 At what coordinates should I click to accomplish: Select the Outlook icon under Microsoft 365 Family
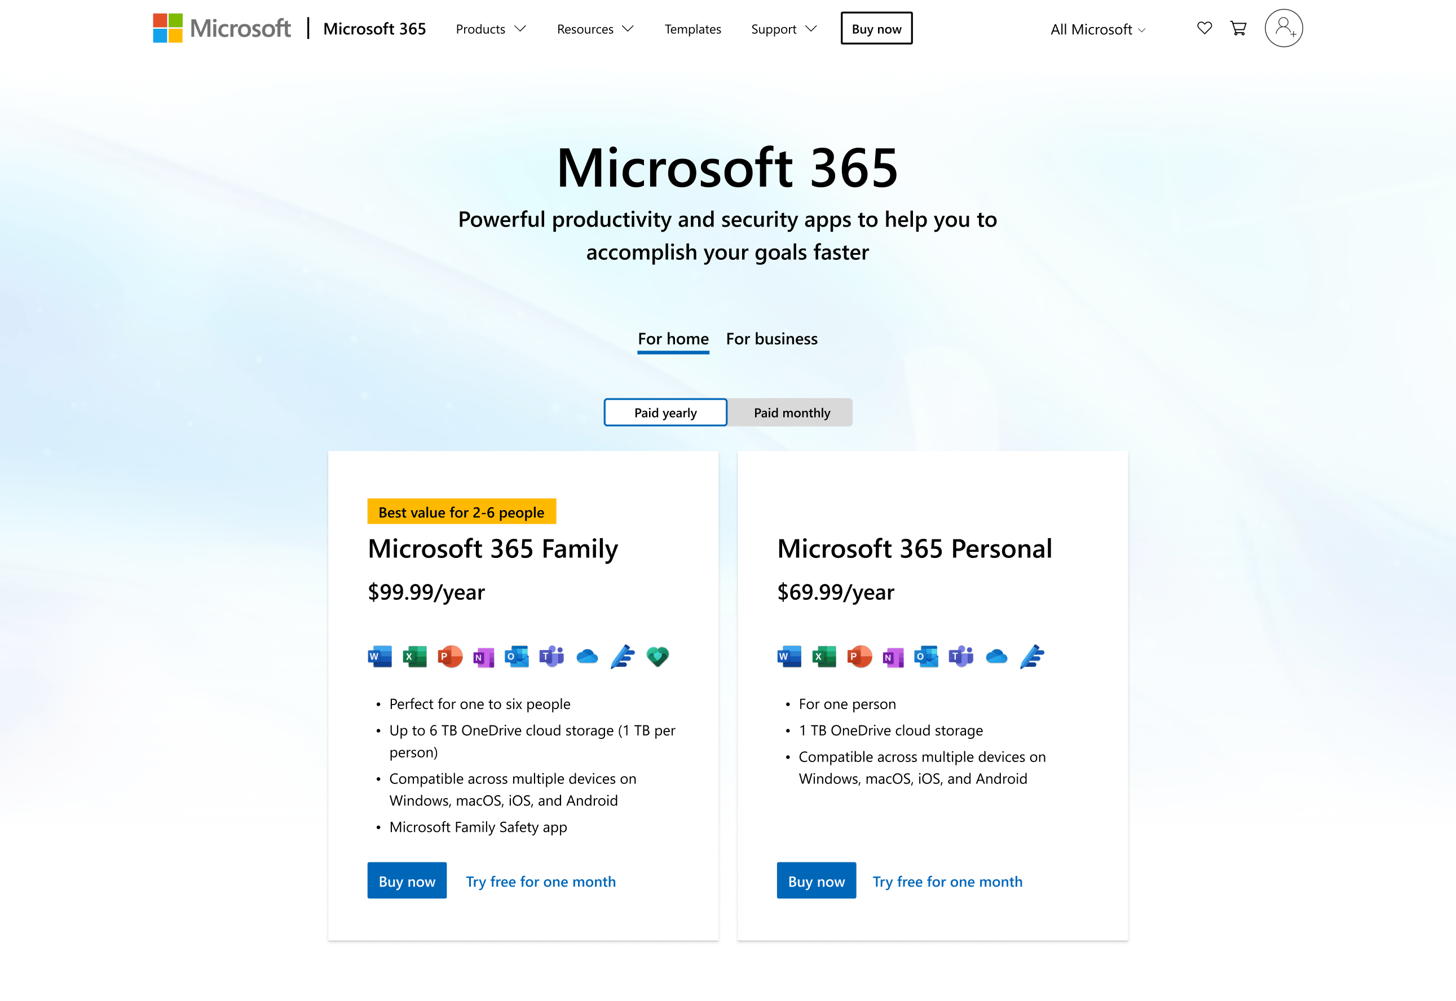[517, 657]
